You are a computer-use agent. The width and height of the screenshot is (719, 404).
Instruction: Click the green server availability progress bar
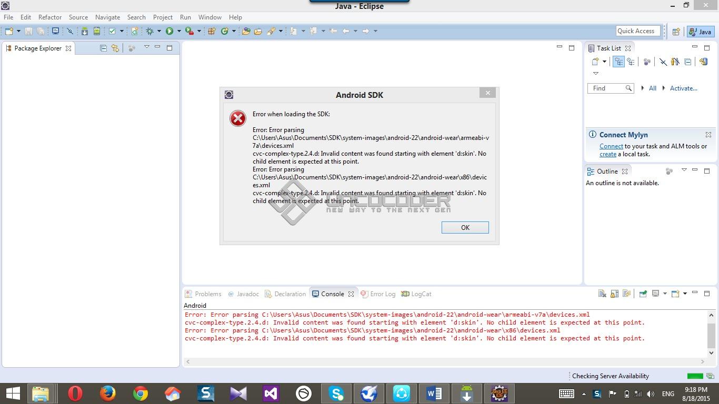(x=695, y=376)
